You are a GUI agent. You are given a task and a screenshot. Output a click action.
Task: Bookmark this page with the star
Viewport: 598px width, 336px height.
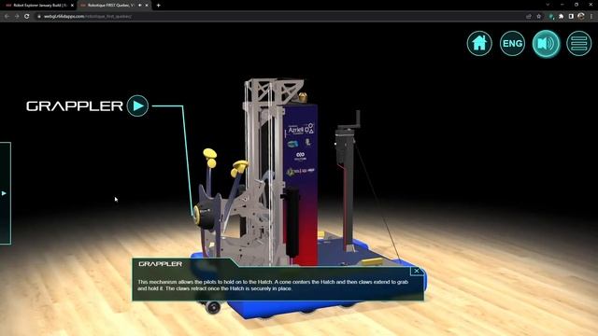538,17
